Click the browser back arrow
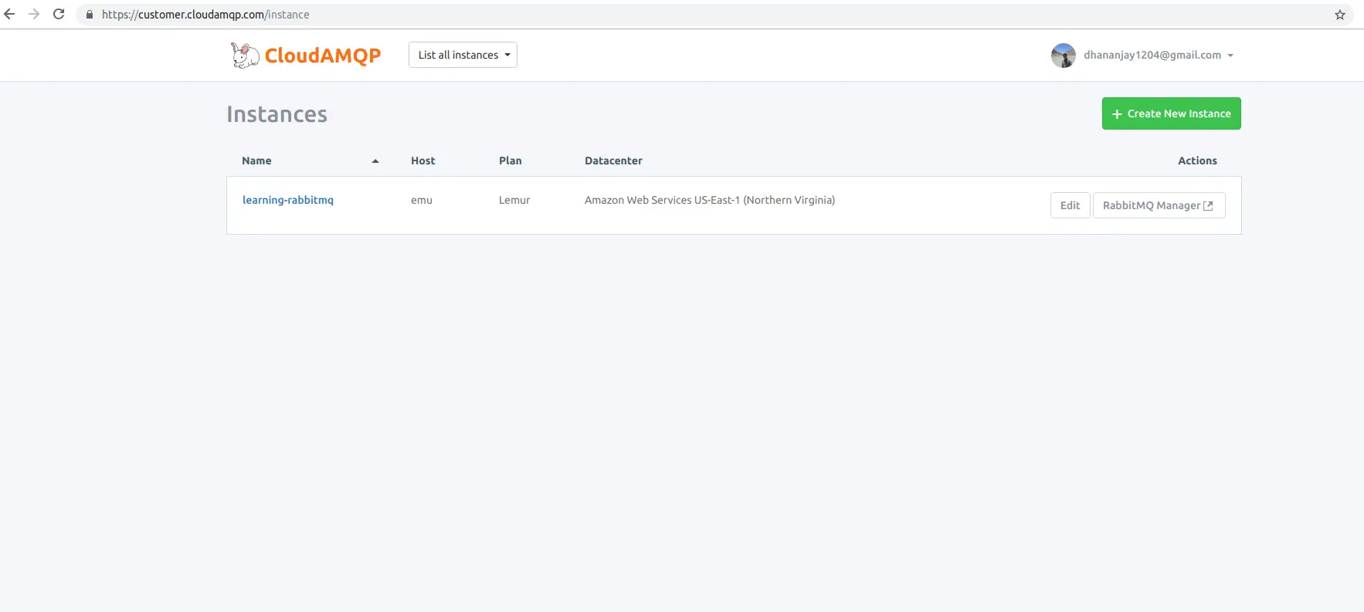This screenshot has width=1364, height=612. tap(9, 14)
